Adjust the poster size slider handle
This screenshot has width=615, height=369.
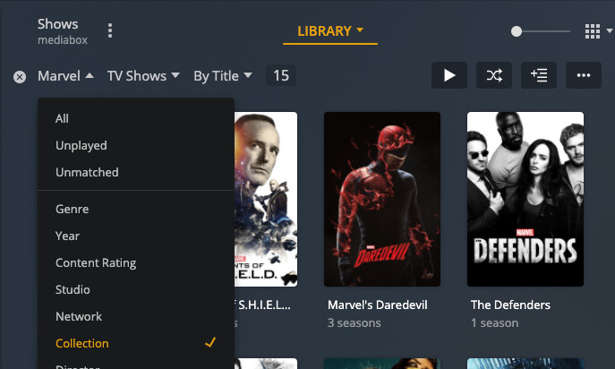click(517, 31)
